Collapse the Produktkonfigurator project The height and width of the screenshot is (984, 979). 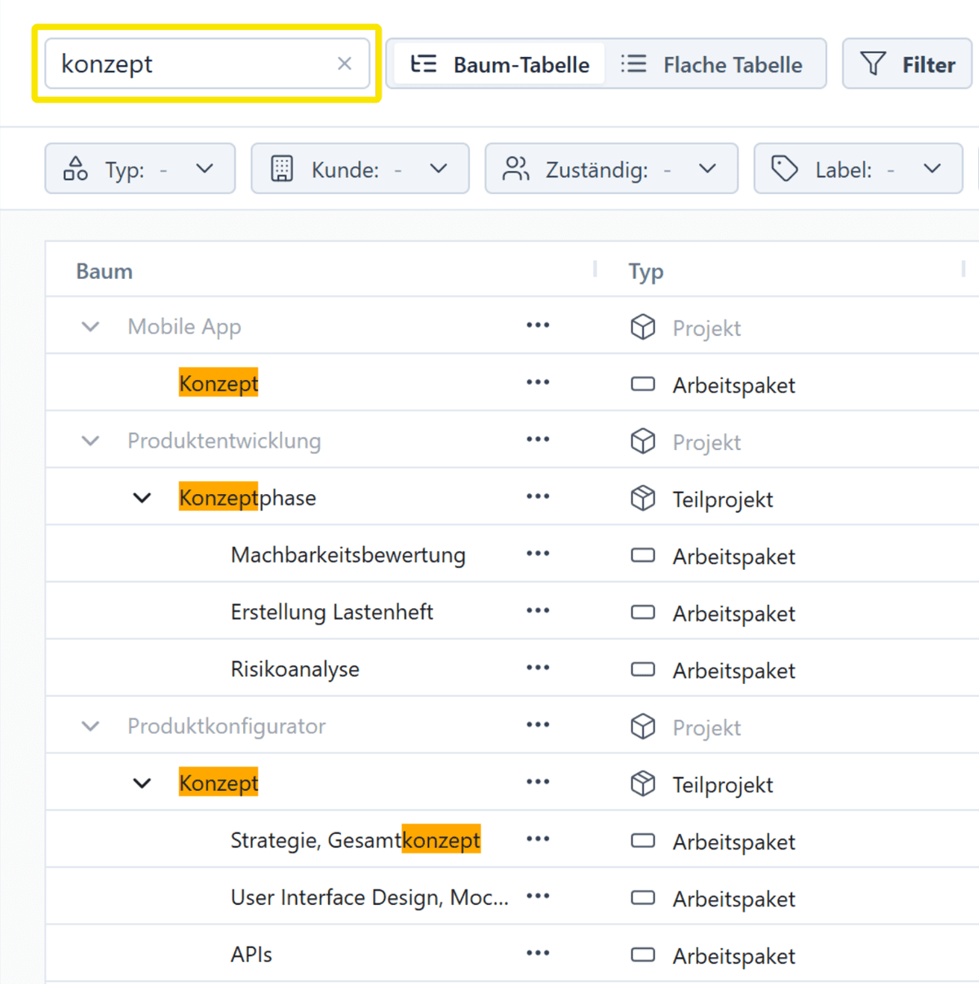[x=91, y=726]
